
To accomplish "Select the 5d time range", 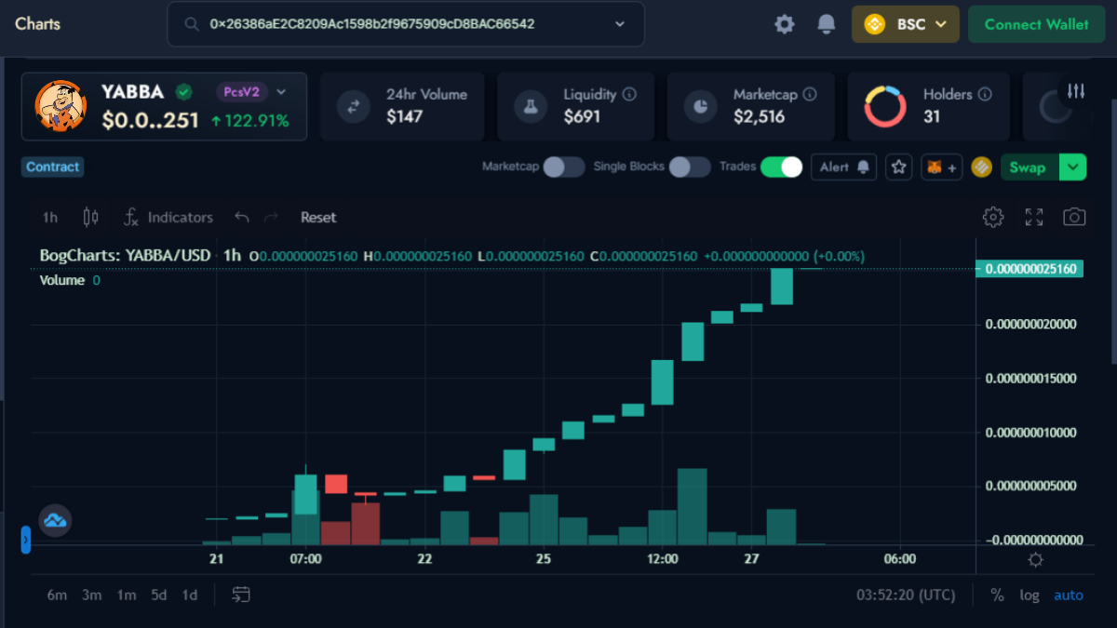I will [159, 595].
